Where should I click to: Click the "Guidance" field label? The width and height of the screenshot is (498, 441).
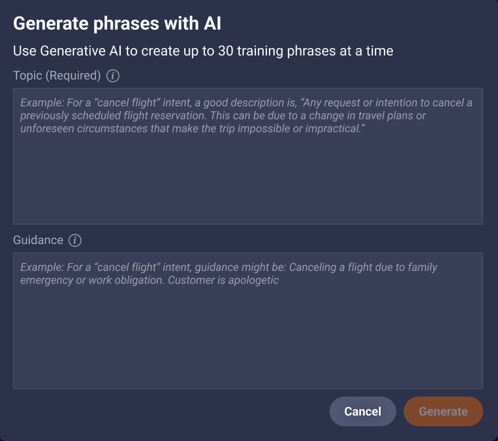38,240
